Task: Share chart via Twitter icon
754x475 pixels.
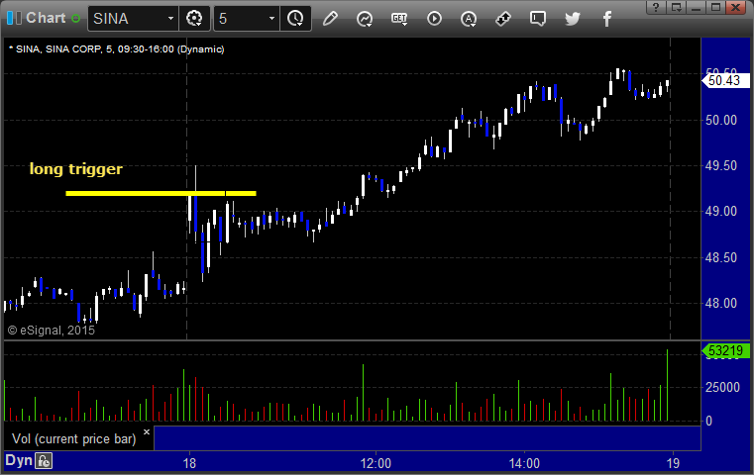Action: click(x=573, y=19)
